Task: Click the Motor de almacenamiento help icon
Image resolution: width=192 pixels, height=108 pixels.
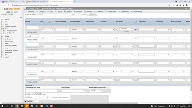Action: [x=107, y=88]
